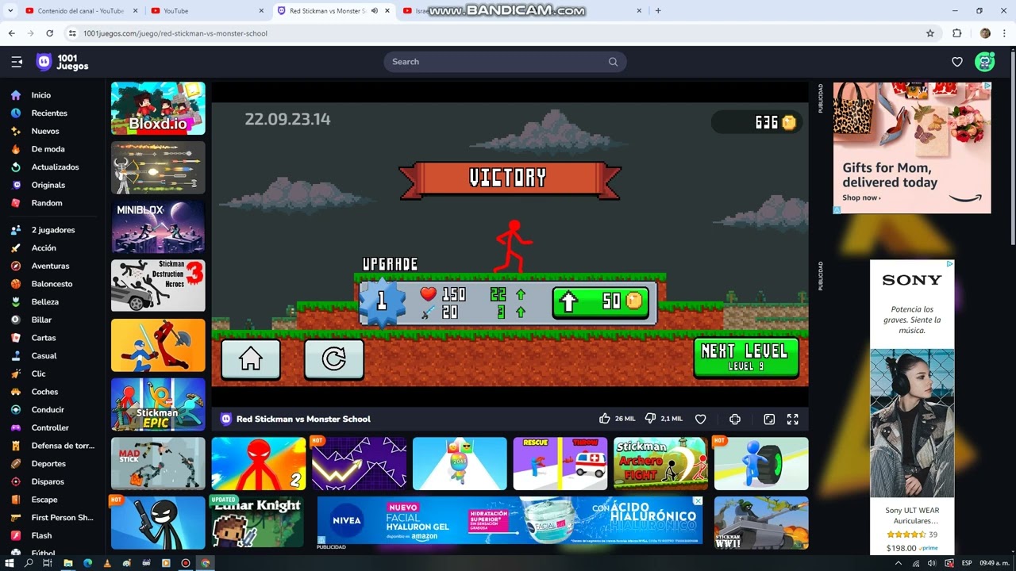Close the Nivea ad banner
1016x571 pixels.
(x=698, y=501)
